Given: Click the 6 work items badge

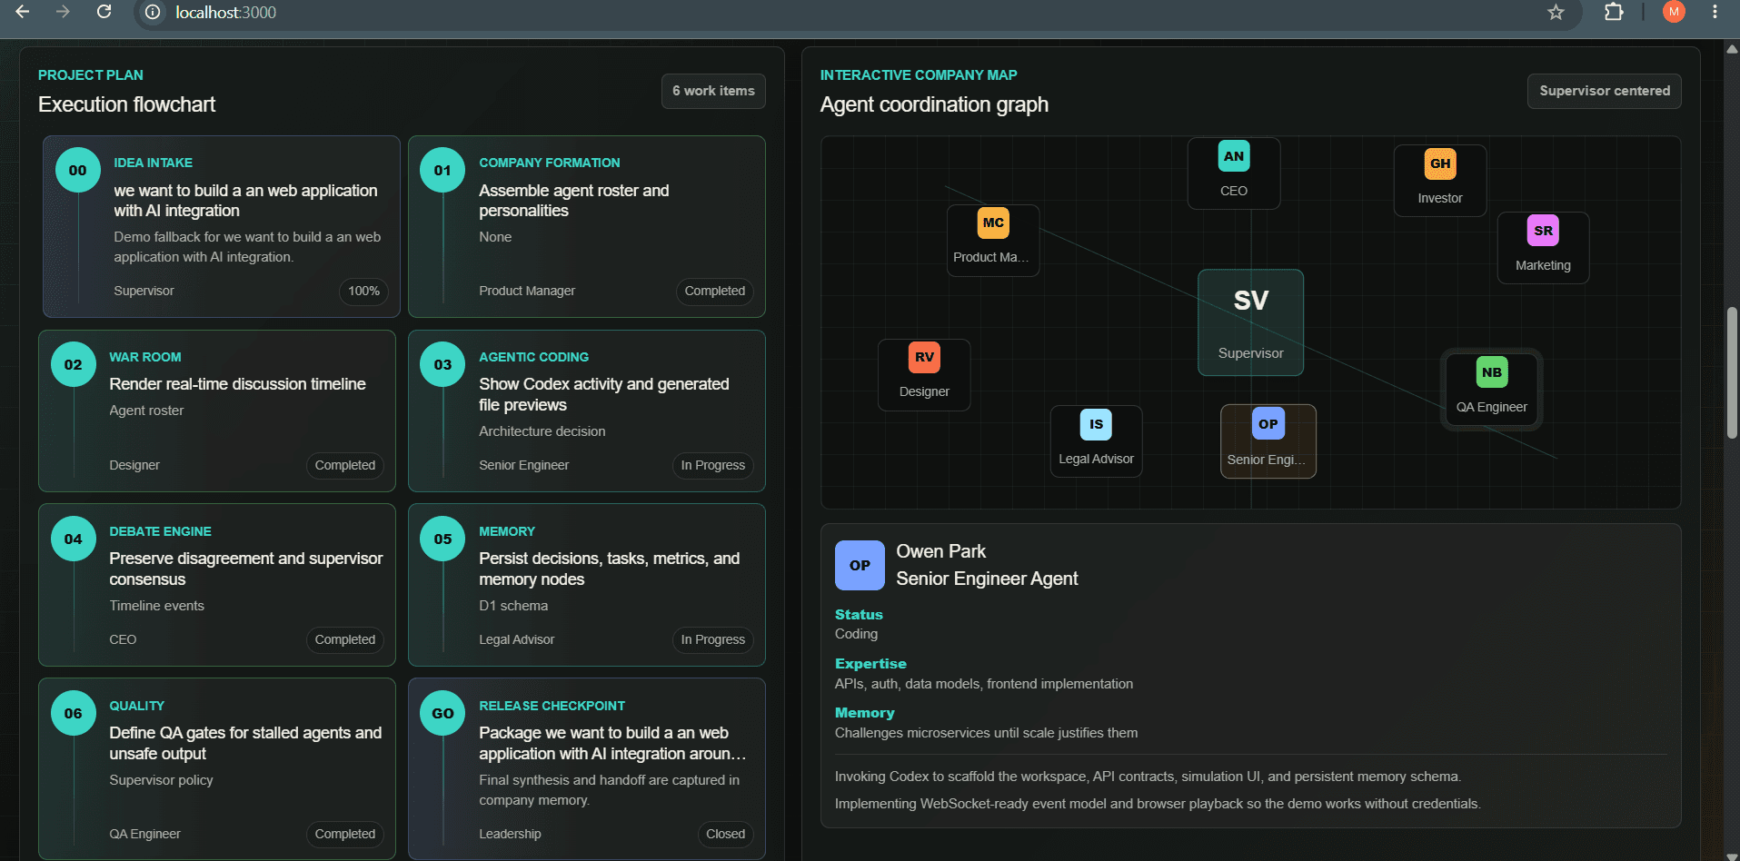Looking at the screenshot, I should coord(713,91).
